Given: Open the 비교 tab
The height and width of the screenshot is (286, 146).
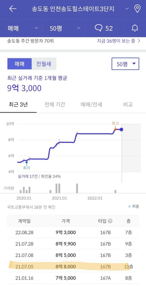Looking at the screenshot, I should 128,104.
